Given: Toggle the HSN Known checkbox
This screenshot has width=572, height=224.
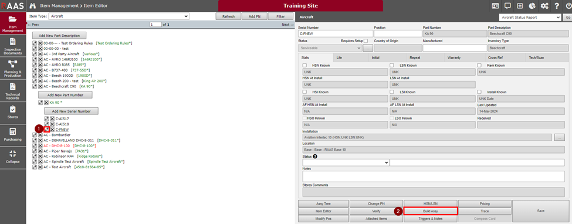Looking at the screenshot, I should click(x=304, y=65).
